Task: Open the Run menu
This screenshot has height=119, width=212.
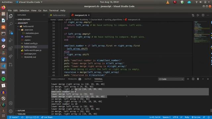Action: click(x=45, y=11)
